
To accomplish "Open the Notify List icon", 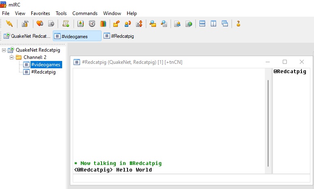I will tap(177, 24).
